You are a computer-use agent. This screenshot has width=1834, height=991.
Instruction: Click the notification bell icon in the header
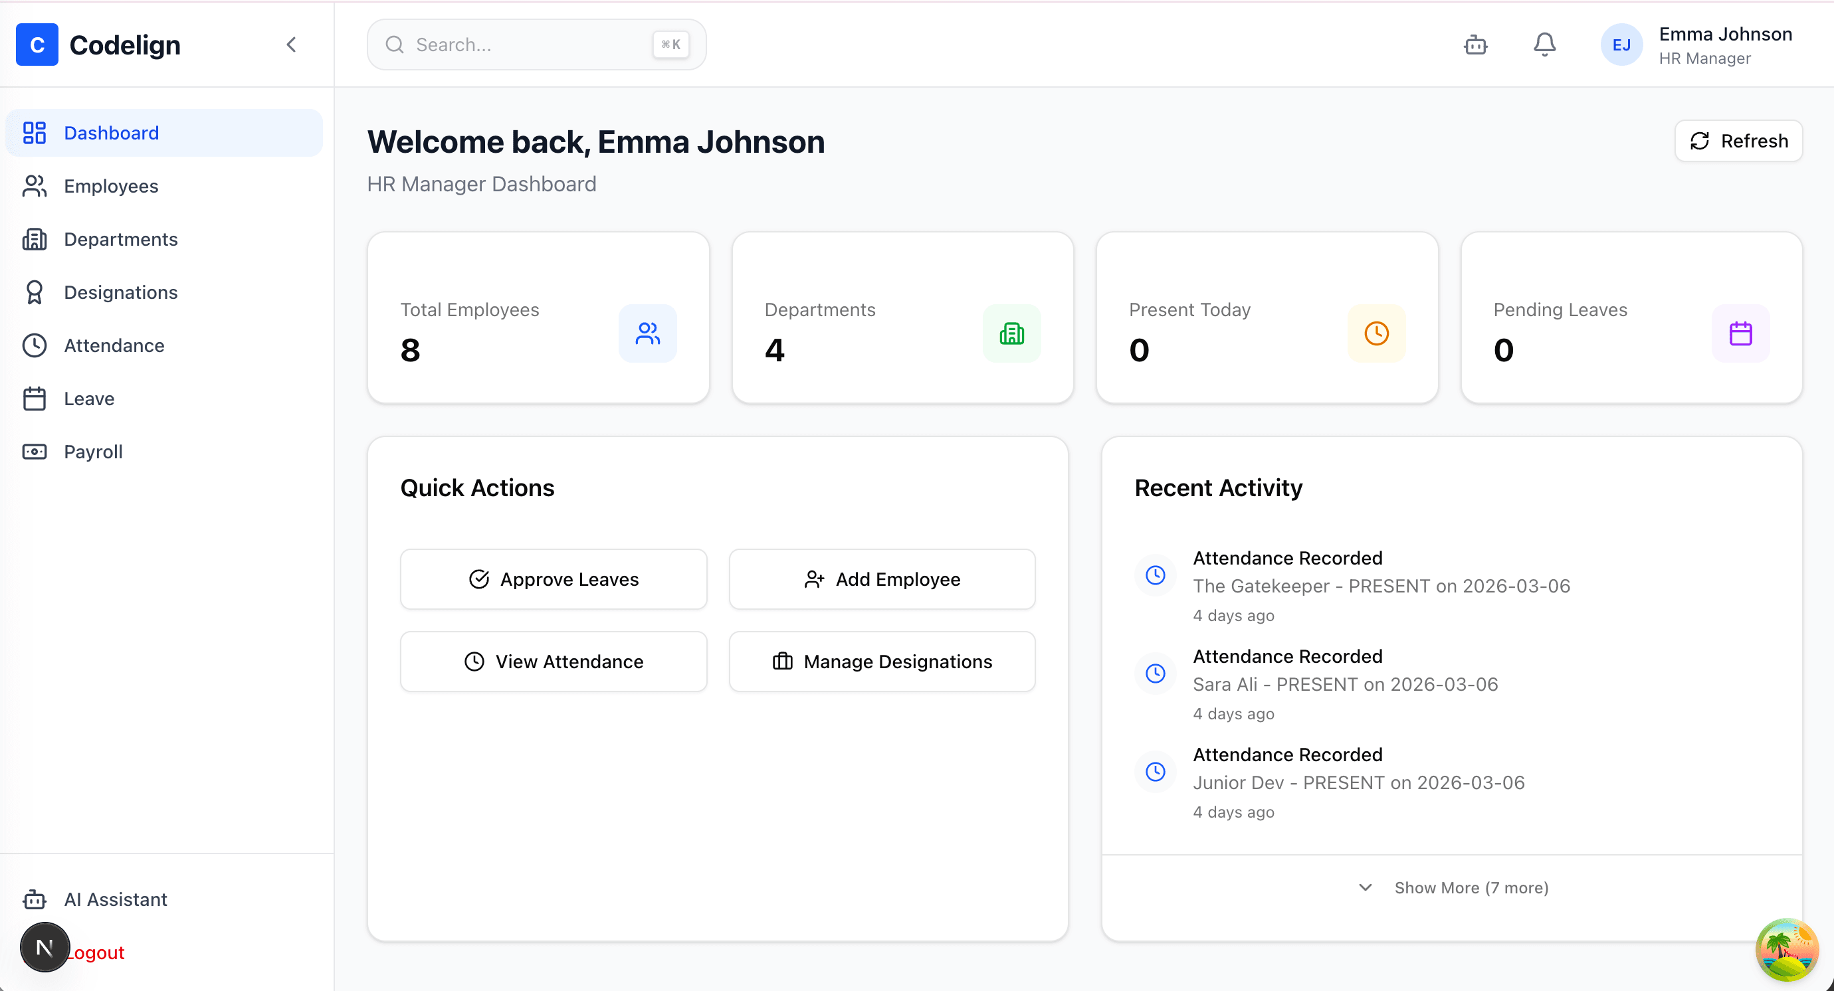point(1544,44)
